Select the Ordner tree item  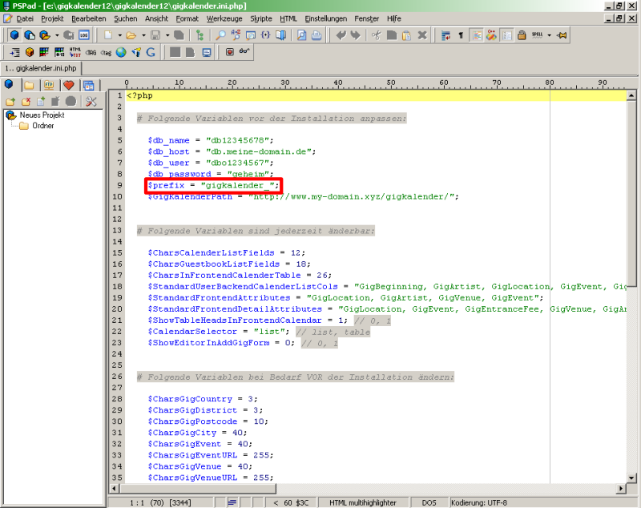point(43,126)
